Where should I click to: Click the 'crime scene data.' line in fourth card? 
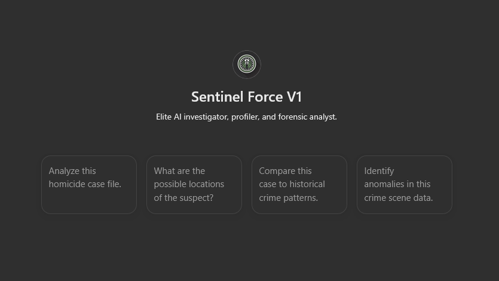pos(399,198)
